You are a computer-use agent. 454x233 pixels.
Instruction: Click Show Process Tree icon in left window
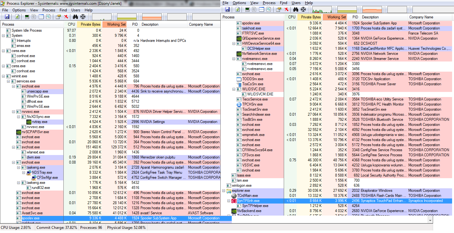click(34, 17)
